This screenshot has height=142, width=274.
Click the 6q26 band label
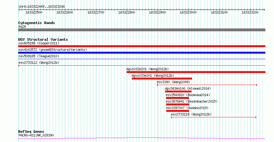point(22,27)
